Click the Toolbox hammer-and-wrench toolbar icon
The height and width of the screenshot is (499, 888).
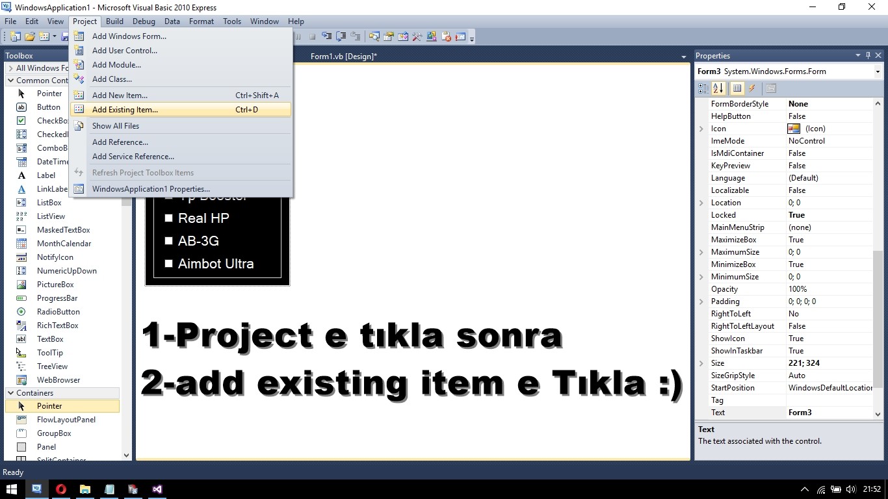(417, 37)
